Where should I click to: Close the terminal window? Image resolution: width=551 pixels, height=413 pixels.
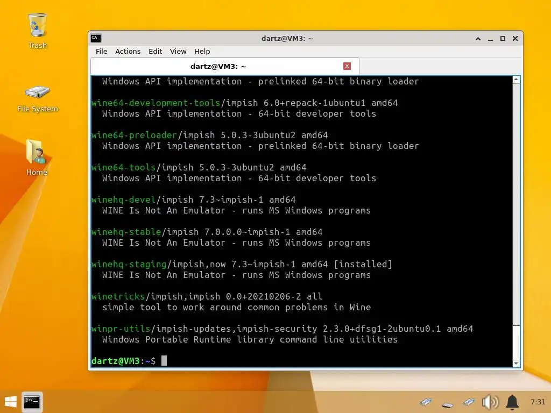[x=515, y=39]
